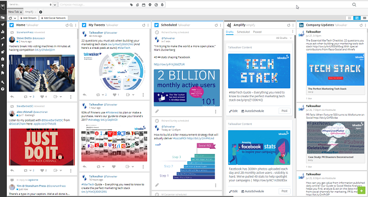The width and height of the screenshot is (368, 197).
Task: Switch to the Amplify dashboard tab
Action: 29,12
